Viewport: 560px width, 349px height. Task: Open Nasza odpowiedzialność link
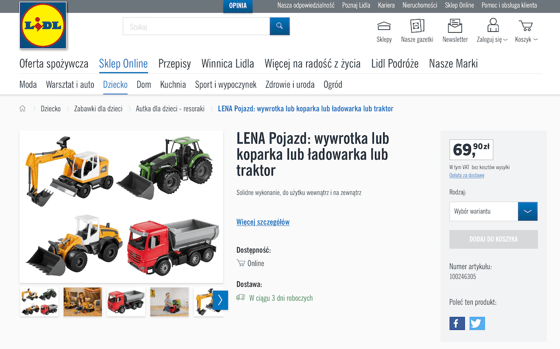coord(306,6)
